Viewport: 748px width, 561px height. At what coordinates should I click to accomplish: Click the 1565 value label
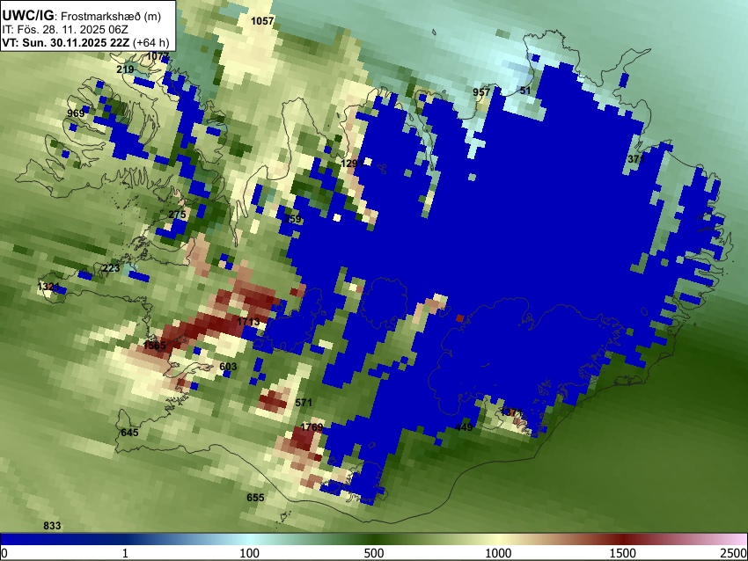(155, 346)
